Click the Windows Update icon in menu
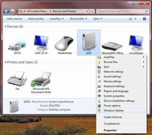 99,111
